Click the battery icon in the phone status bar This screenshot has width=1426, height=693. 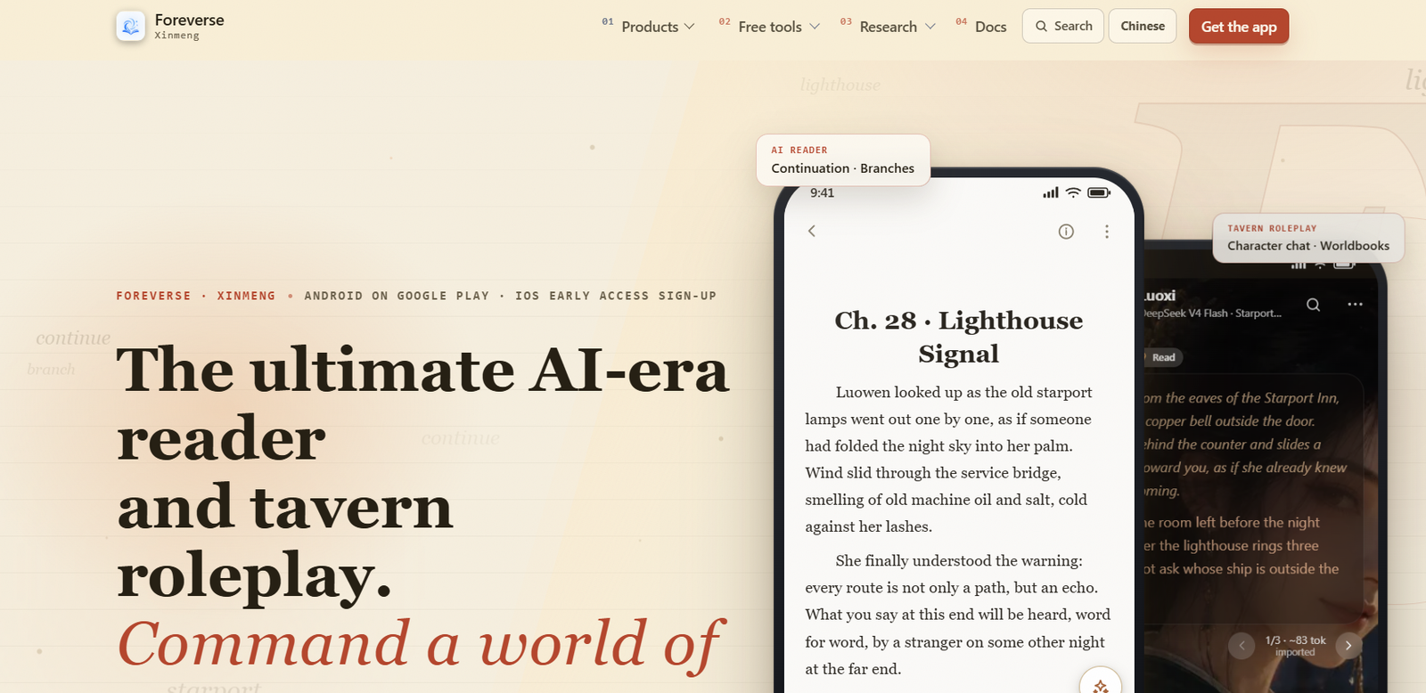tap(1099, 192)
